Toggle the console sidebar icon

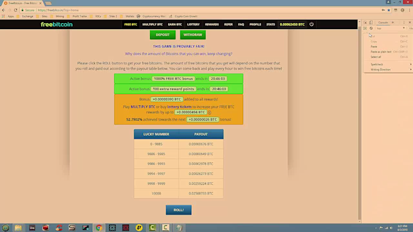(365, 28)
